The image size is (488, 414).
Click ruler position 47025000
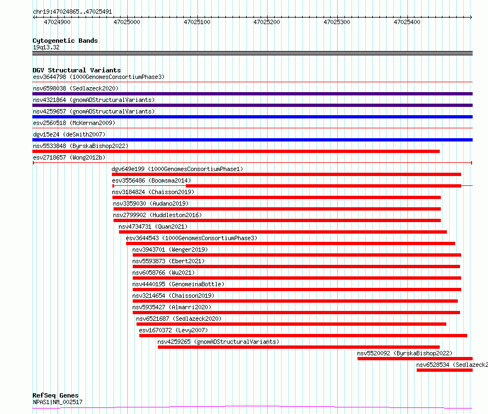127,22
